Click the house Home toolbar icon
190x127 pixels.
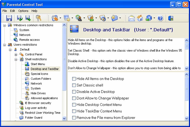coord(140,18)
